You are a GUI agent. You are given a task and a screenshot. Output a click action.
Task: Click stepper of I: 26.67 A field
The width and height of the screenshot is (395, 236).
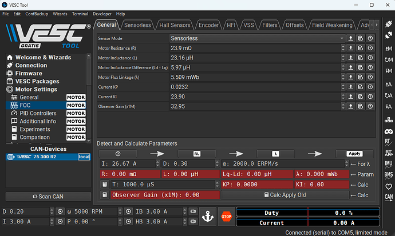pos(157,164)
